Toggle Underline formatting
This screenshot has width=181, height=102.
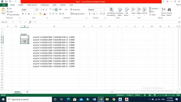click(29, 14)
